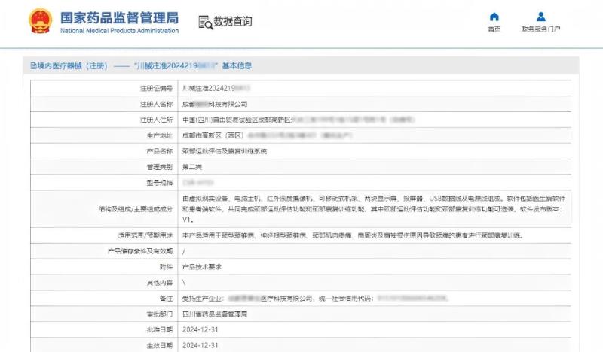Click the 管理类别 value 第二类
The image size is (603, 352).
pyautogui.click(x=194, y=166)
